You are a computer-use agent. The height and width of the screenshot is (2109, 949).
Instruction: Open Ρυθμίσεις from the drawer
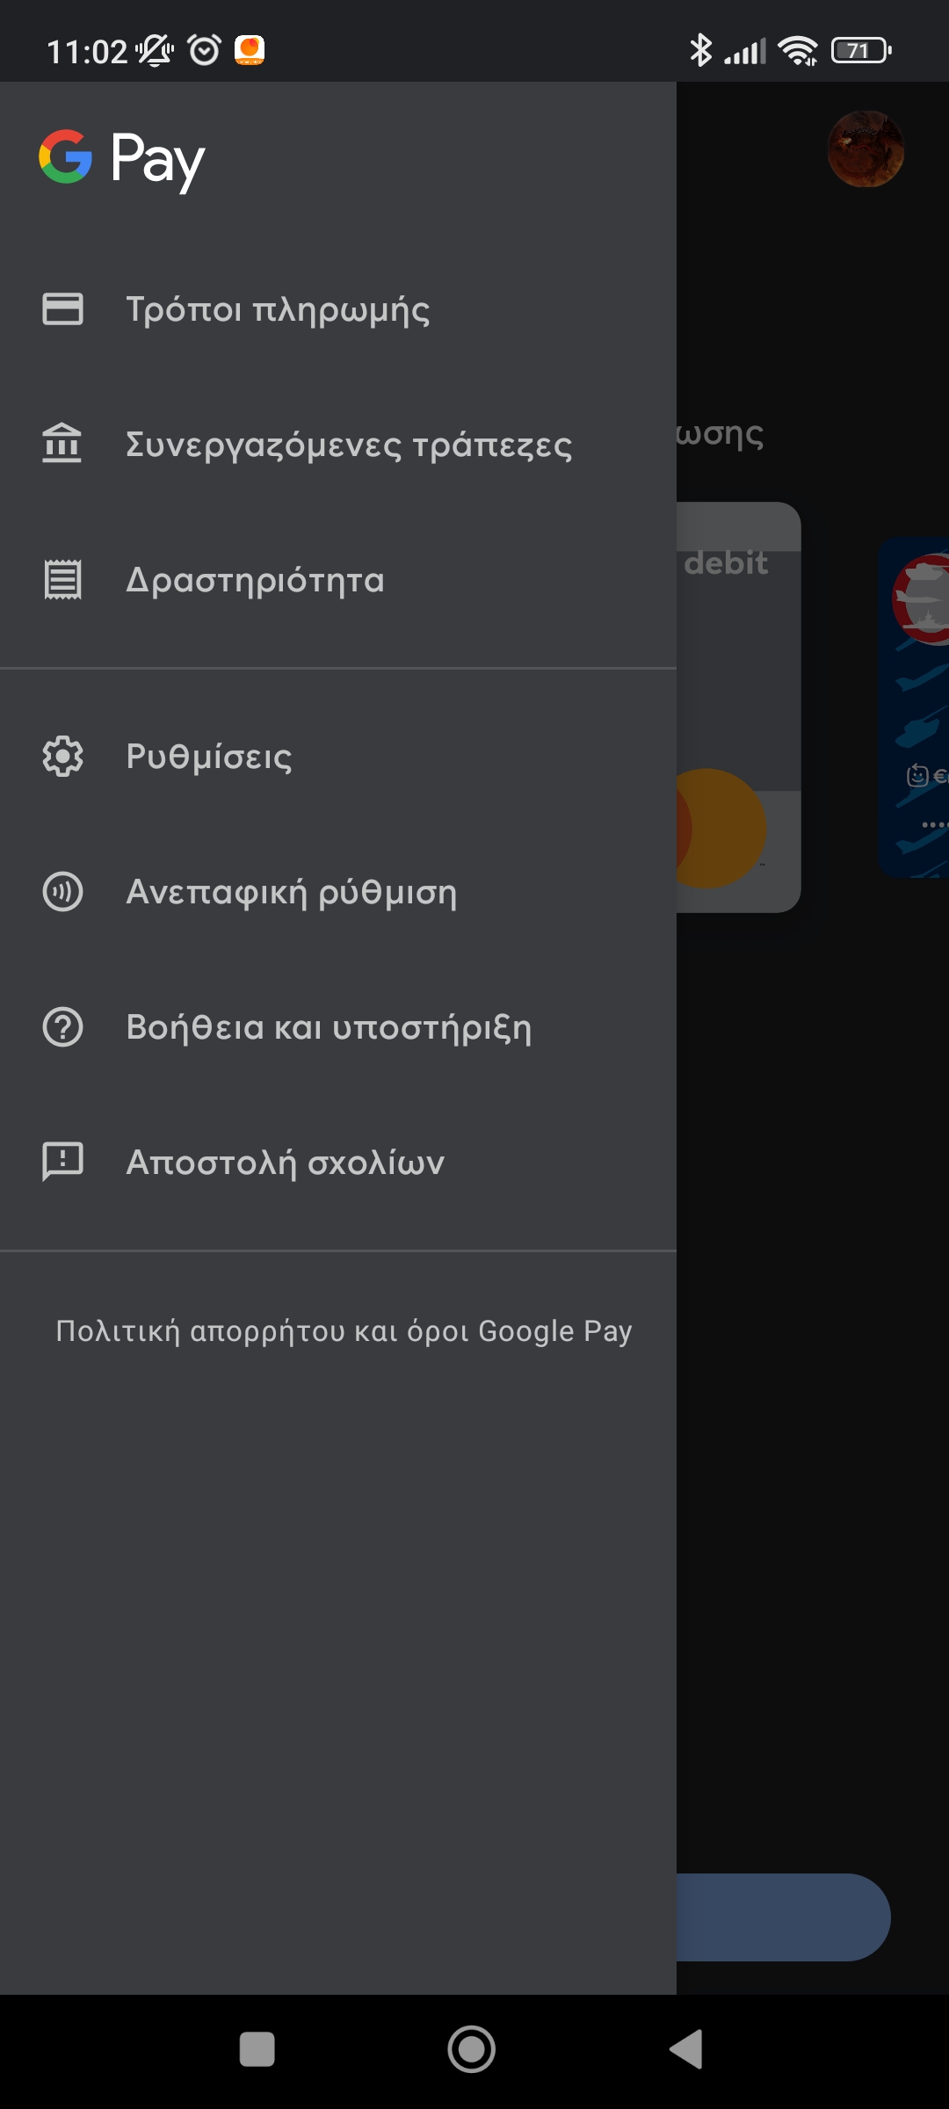pyautogui.click(x=209, y=757)
